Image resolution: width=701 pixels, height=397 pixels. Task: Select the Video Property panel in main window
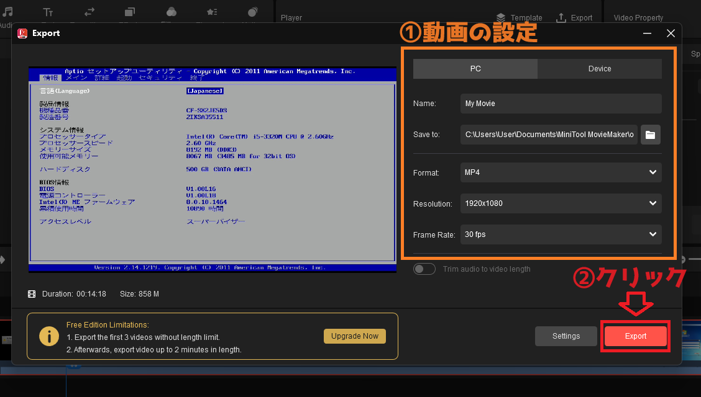pyautogui.click(x=638, y=18)
